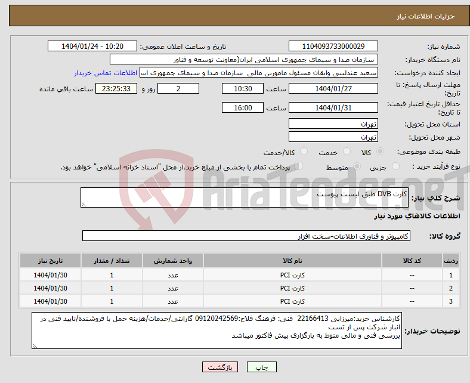The width and height of the screenshot is (470, 383).
Task: Click the کد کالا column header
Action: coord(412,261)
